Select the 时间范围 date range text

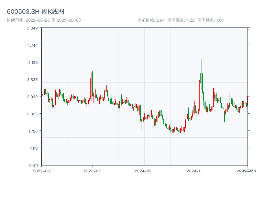pos(44,20)
